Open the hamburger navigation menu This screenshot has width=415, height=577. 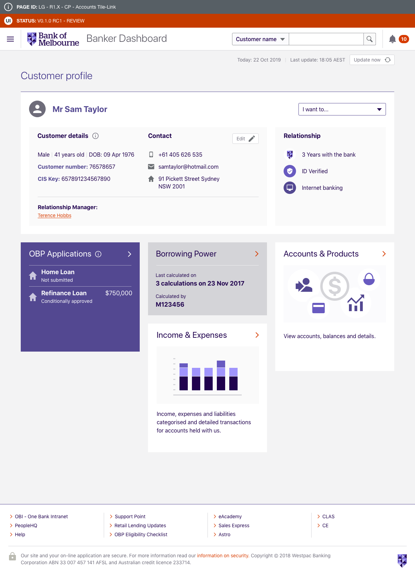pos(10,39)
